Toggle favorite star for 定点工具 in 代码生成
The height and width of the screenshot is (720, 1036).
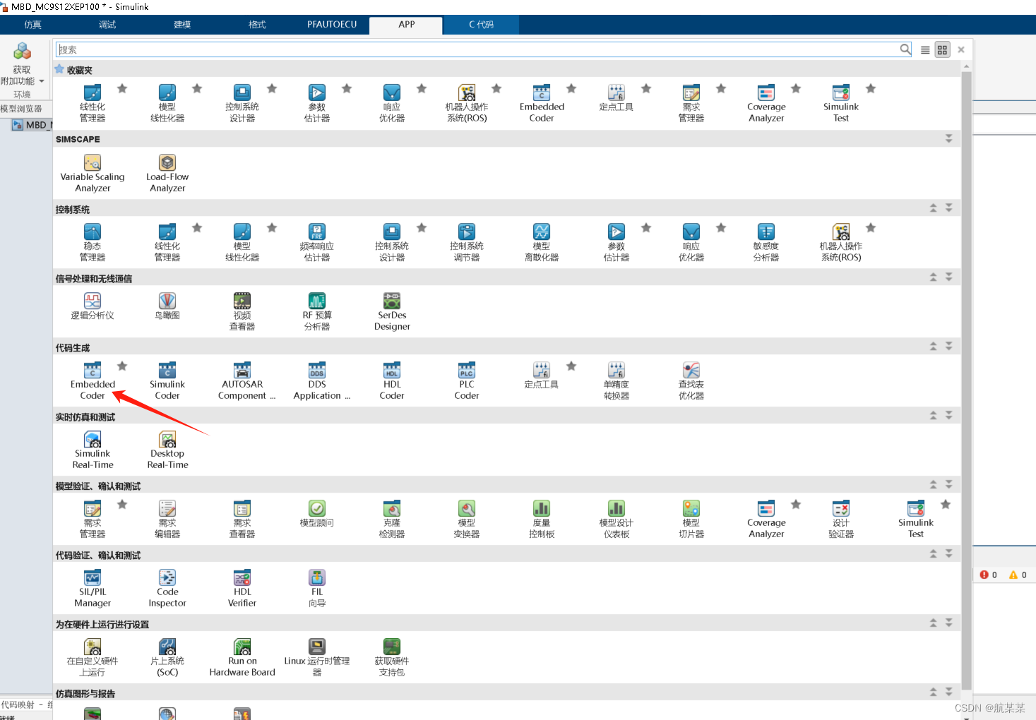click(x=571, y=366)
